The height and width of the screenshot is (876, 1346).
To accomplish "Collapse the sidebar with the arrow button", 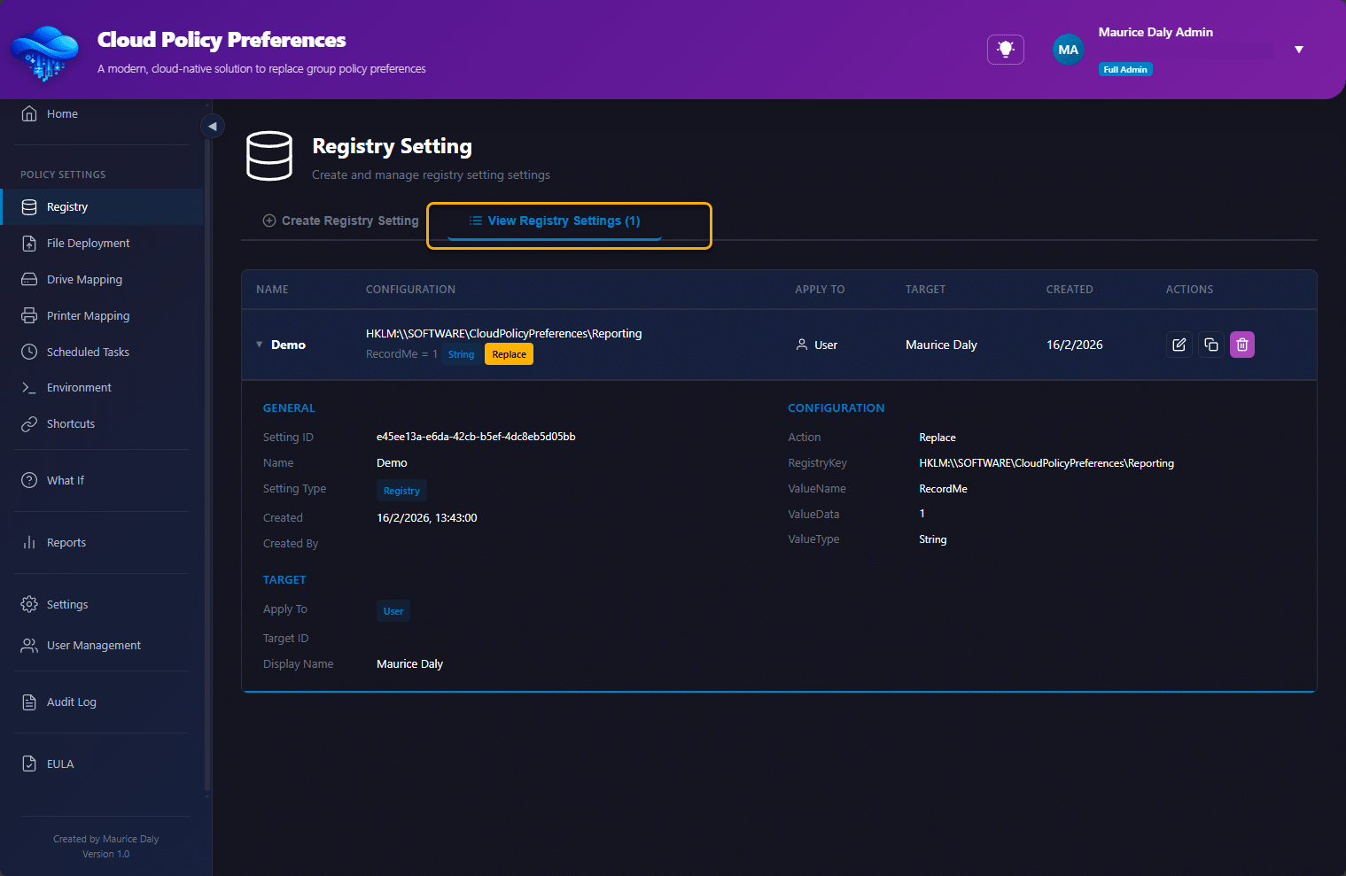I will coord(213,126).
